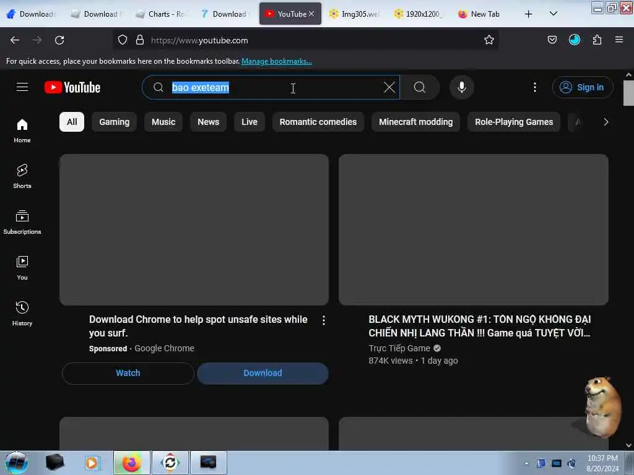Image resolution: width=634 pixels, height=475 pixels.
Task: Open You section in sidebar
Action: pyautogui.click(x=22, y=268)
